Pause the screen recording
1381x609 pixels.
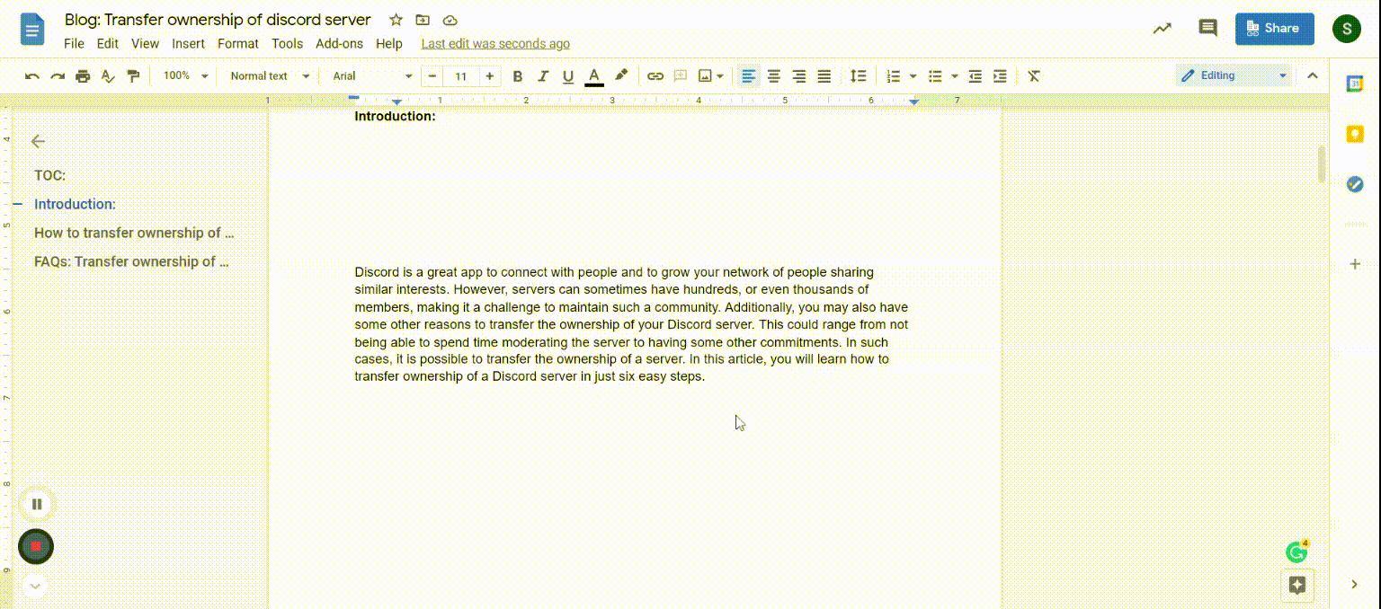point(37,504)
